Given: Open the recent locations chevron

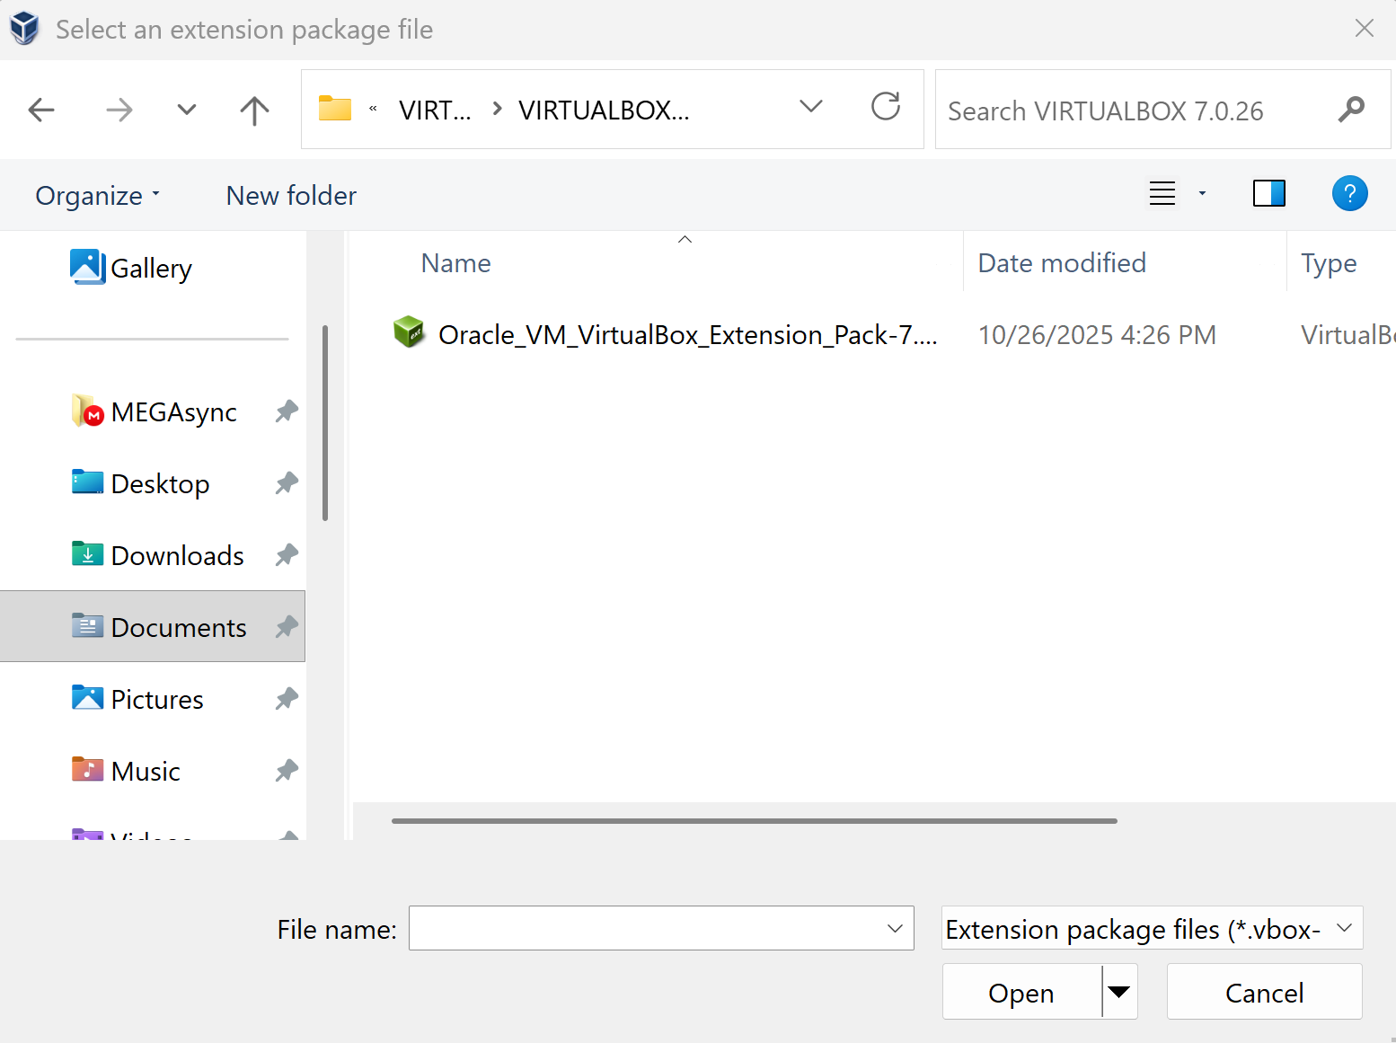Looking at the screenshot, I should [186, 110].
